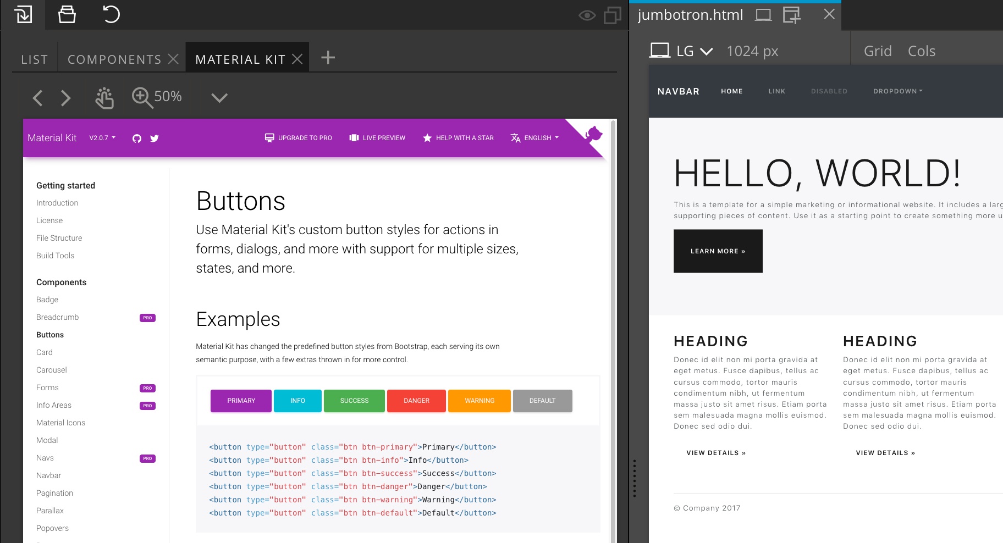1003x543 pixels.
Task: Select the MATERIAL KIT tab
Action: tap(240, 59)
